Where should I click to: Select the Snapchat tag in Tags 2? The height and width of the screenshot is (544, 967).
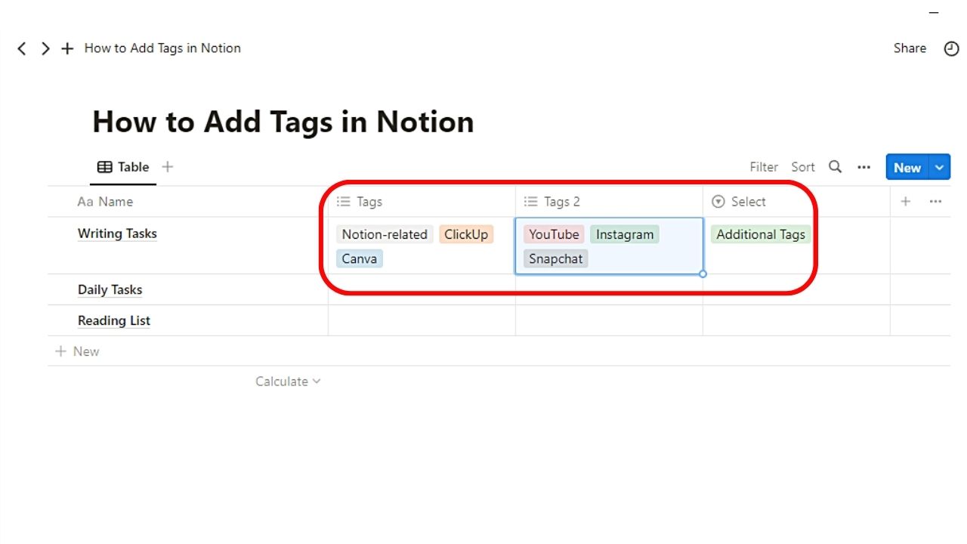(x=555, y=258)
